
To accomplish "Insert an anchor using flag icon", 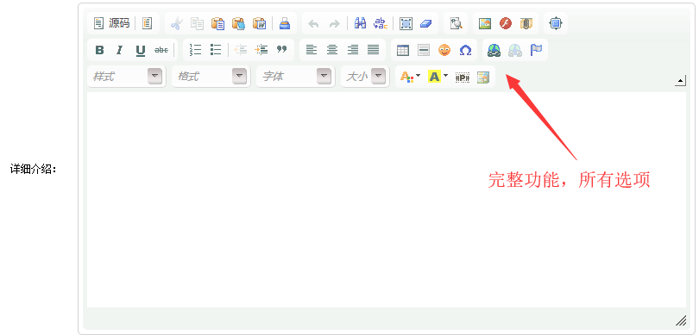I will pyautogui.click(x=536, y=50).
